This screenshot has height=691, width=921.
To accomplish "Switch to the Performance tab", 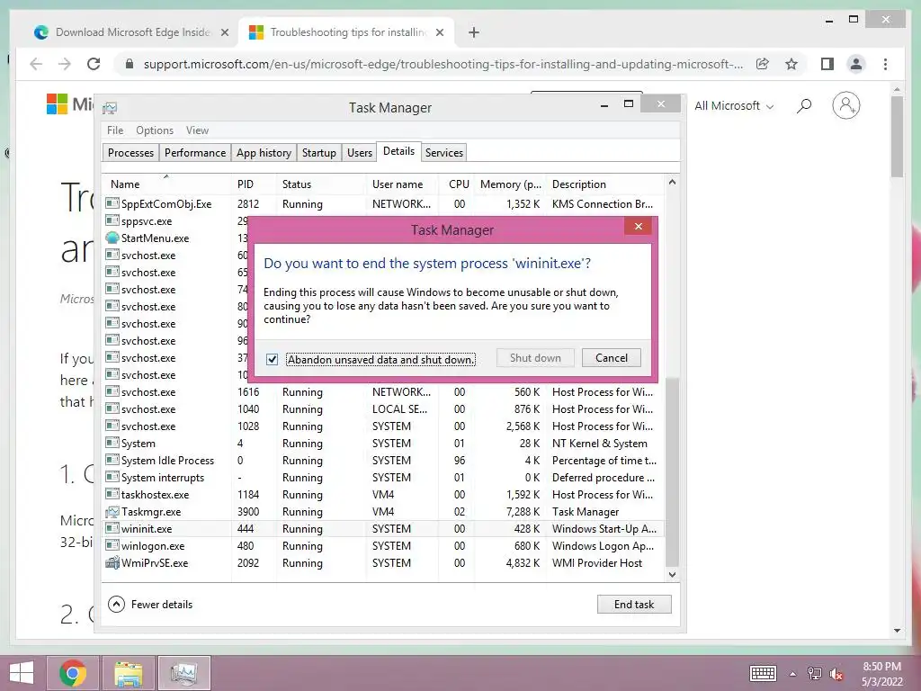I will [195, 153].
